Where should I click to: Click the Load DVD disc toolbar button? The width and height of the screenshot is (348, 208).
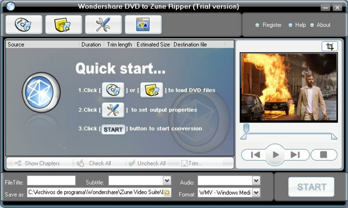[24, 24]
